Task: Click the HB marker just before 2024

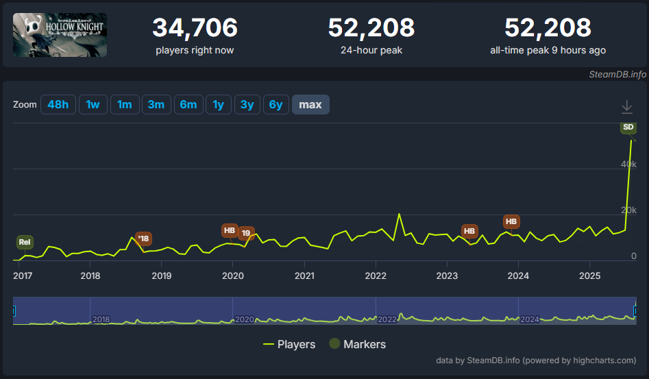Action: [x=511, y=221]
